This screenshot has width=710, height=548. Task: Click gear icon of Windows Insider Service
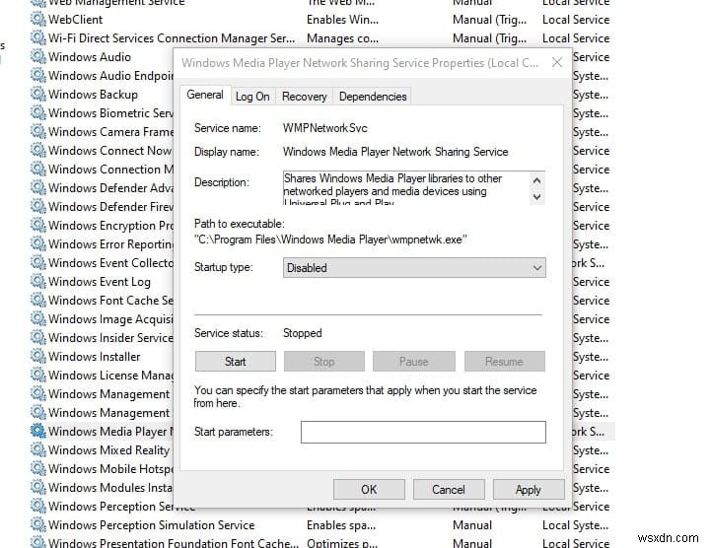click(38, 338)
